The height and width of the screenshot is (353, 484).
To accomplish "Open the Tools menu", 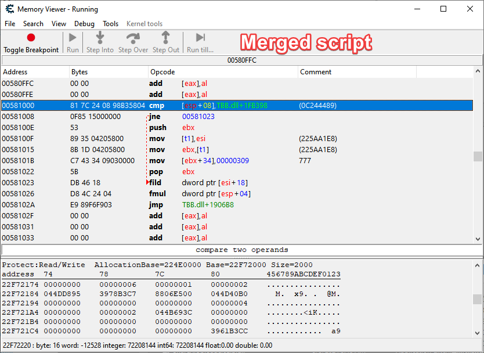I will click(110, 24).
